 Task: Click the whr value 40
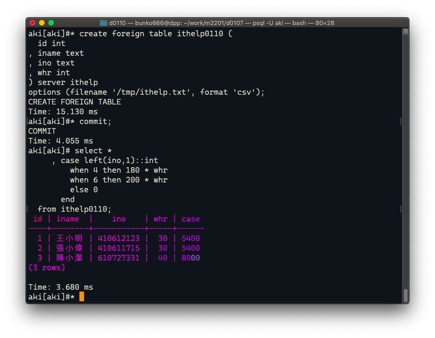point(163,258)
